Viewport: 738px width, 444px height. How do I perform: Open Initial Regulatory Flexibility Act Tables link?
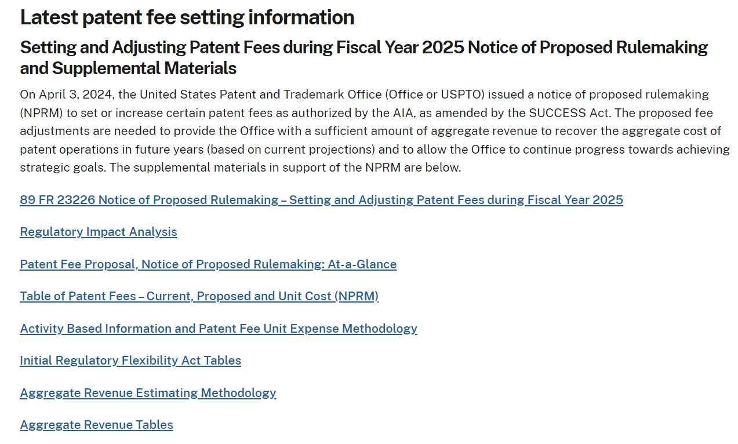130,361
